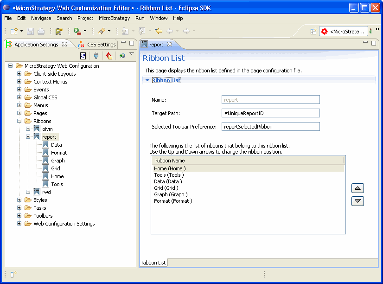
Task: Expand the Global CSS folder
Action: (19, 97)
